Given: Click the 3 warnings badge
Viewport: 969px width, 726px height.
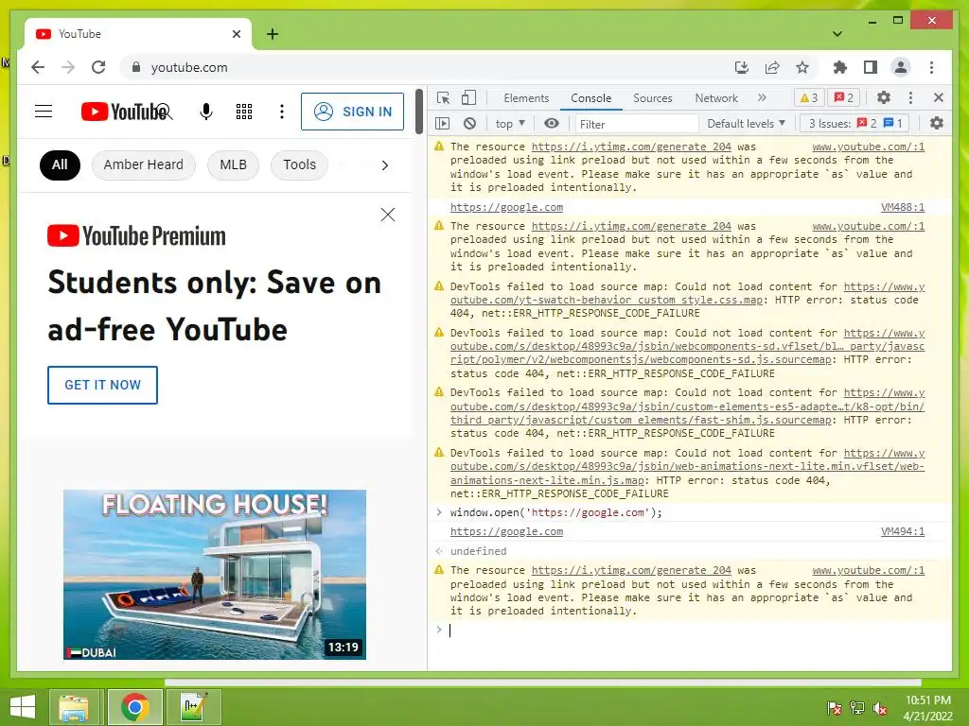Looking at the screenshot, I should tap(809, 97).
